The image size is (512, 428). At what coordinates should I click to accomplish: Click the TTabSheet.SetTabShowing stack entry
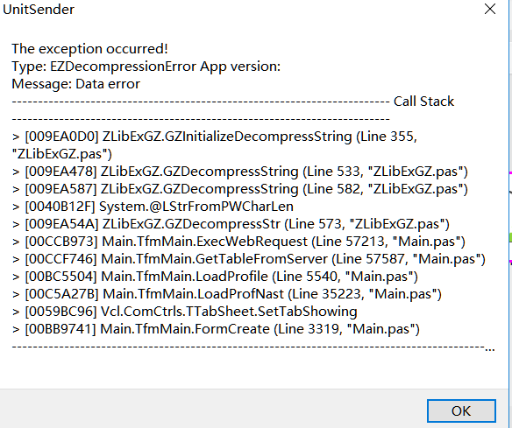point(184,312)
